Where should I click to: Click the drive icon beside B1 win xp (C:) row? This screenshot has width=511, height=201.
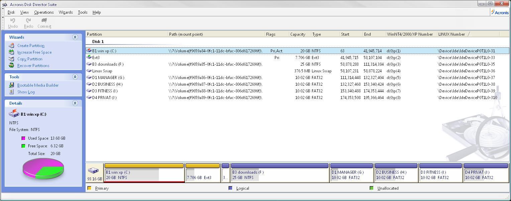[89, 51]
